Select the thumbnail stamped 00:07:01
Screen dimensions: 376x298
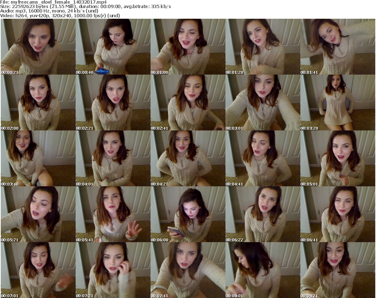[38, 270]
